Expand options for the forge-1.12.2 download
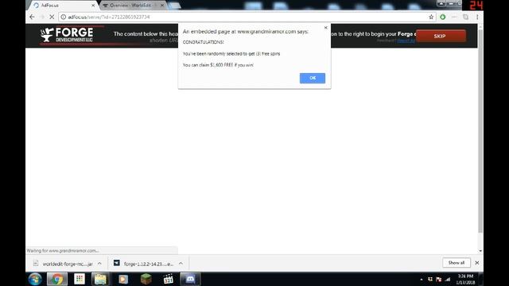Image resolution: width=509 pixels, height=286 pixels. [x=181, y=264]
